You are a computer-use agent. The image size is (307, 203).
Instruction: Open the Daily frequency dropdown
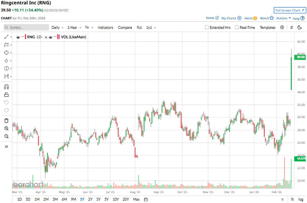[58, 28]
